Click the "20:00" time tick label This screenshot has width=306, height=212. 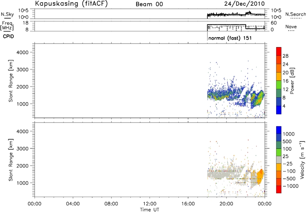226,204
